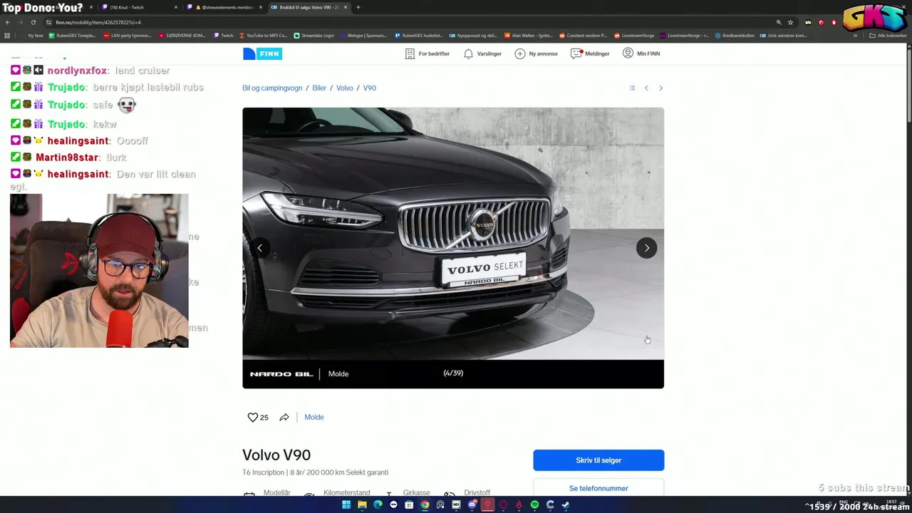
Task: Go to previous listing arrow
Action: [x=646, y=88]
